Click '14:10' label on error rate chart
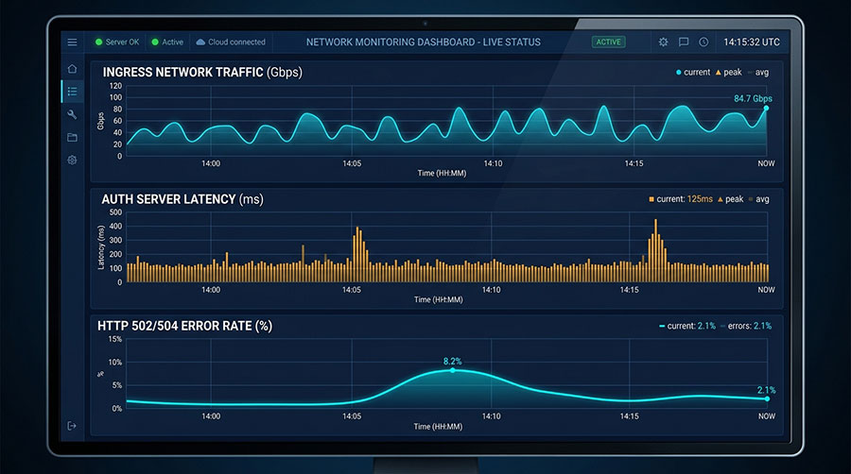Screen dimensions: 851x474 [x=491, y=416]
